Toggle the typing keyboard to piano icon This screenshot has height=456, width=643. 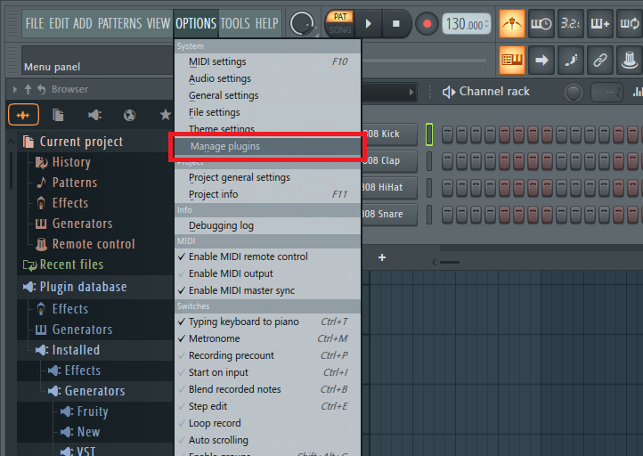(512, 60)
